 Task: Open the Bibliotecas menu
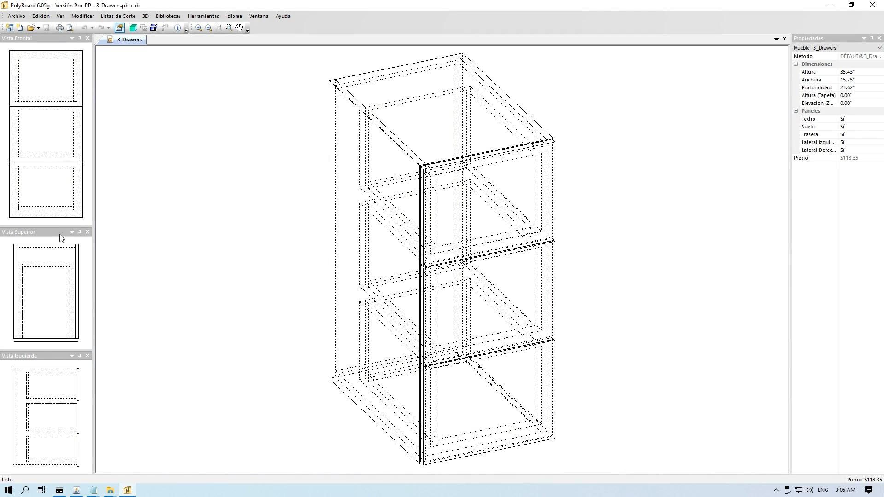click(x=168, y=16)
